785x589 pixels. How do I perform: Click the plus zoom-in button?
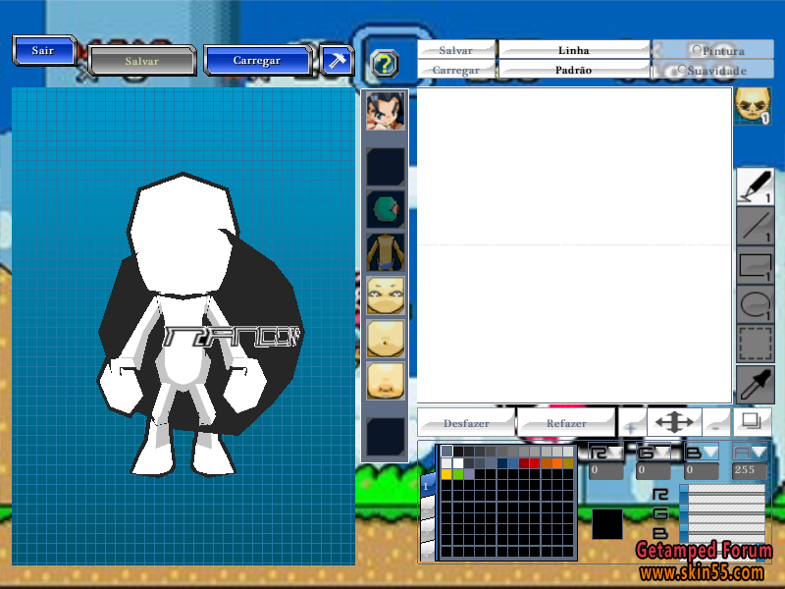[632, 424]
